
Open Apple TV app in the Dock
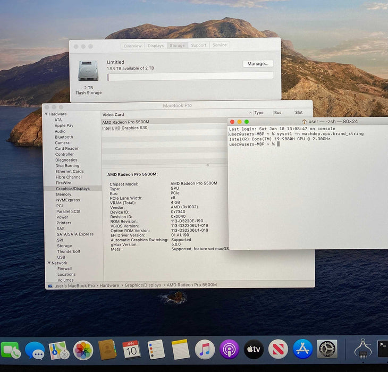254,349
